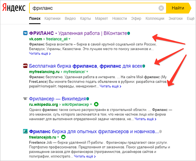Open Бесплатная биржа фриланса result title
The image size is (196, 161).
pos(86,66)
